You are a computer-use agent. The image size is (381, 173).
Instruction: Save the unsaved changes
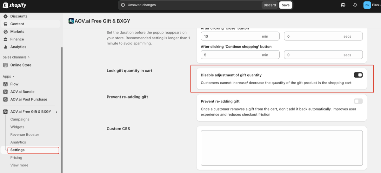(x=285, y=5)
